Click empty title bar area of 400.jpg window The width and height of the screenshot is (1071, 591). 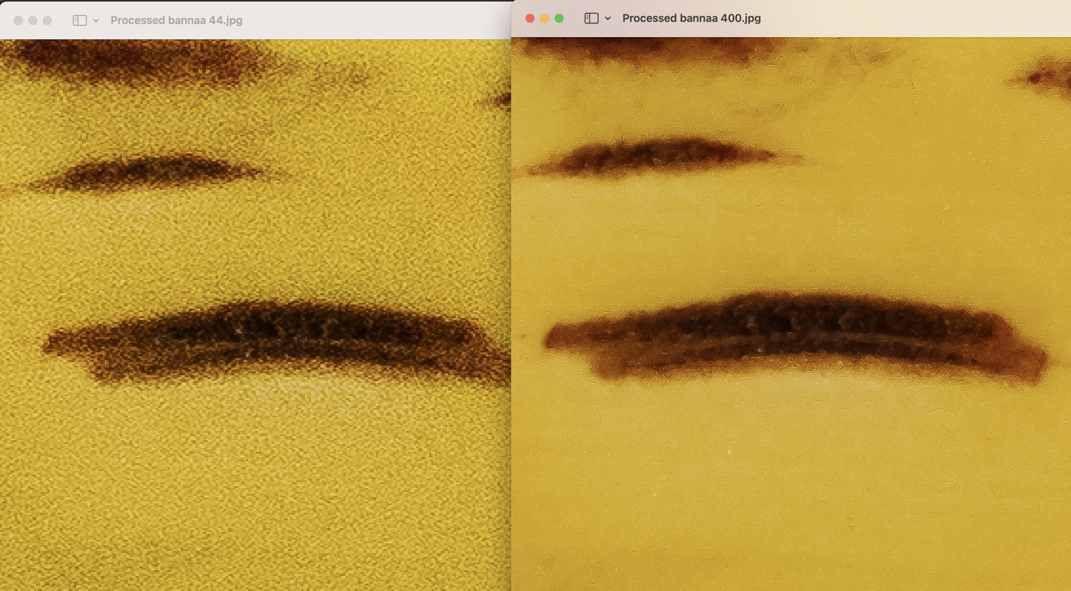pos(915,18)
